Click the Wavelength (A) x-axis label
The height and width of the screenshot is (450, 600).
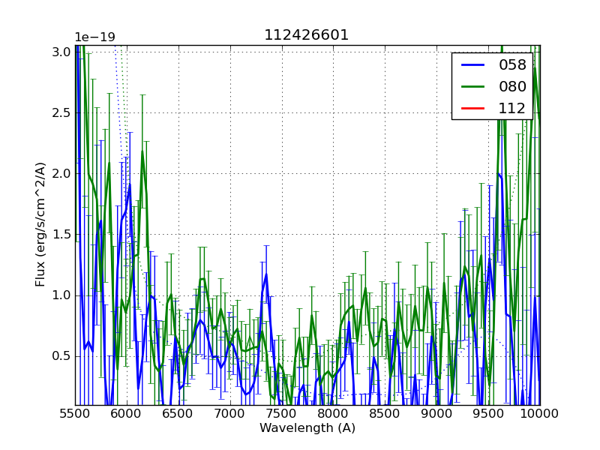pos(307,428)
